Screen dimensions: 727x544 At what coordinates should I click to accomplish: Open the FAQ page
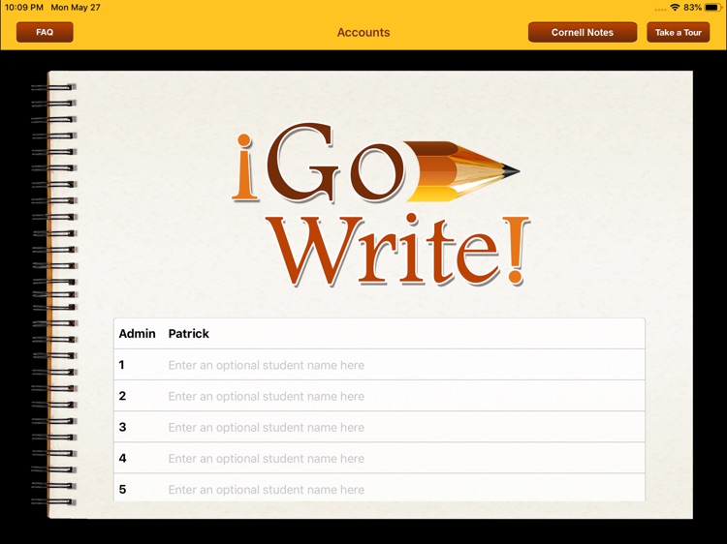point(45,32)
